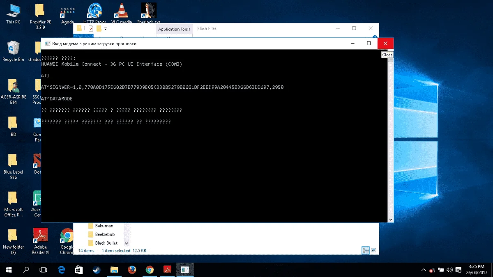Image resolution: width=493 pixels, height=277 pixels.
Task: Show hidden tray icons chevron
Action: pyautogui.click(x=424, y=270)
